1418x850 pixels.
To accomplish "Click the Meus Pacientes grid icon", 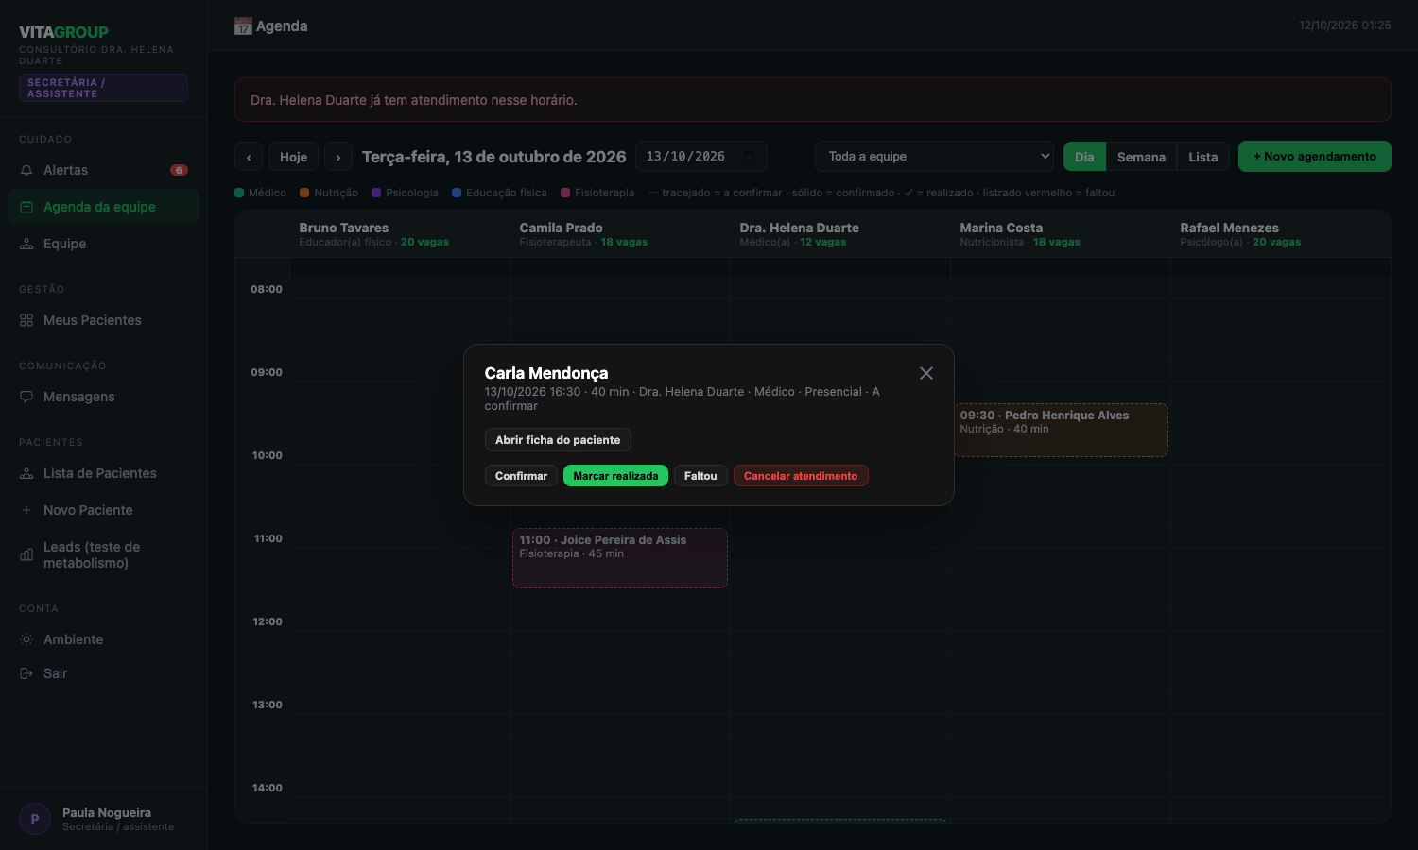I will (x=26, y=321).
